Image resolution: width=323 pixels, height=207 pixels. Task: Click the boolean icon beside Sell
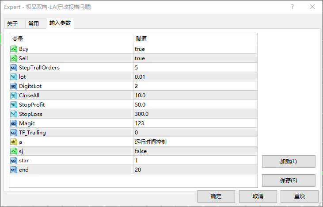click(14, 58)
